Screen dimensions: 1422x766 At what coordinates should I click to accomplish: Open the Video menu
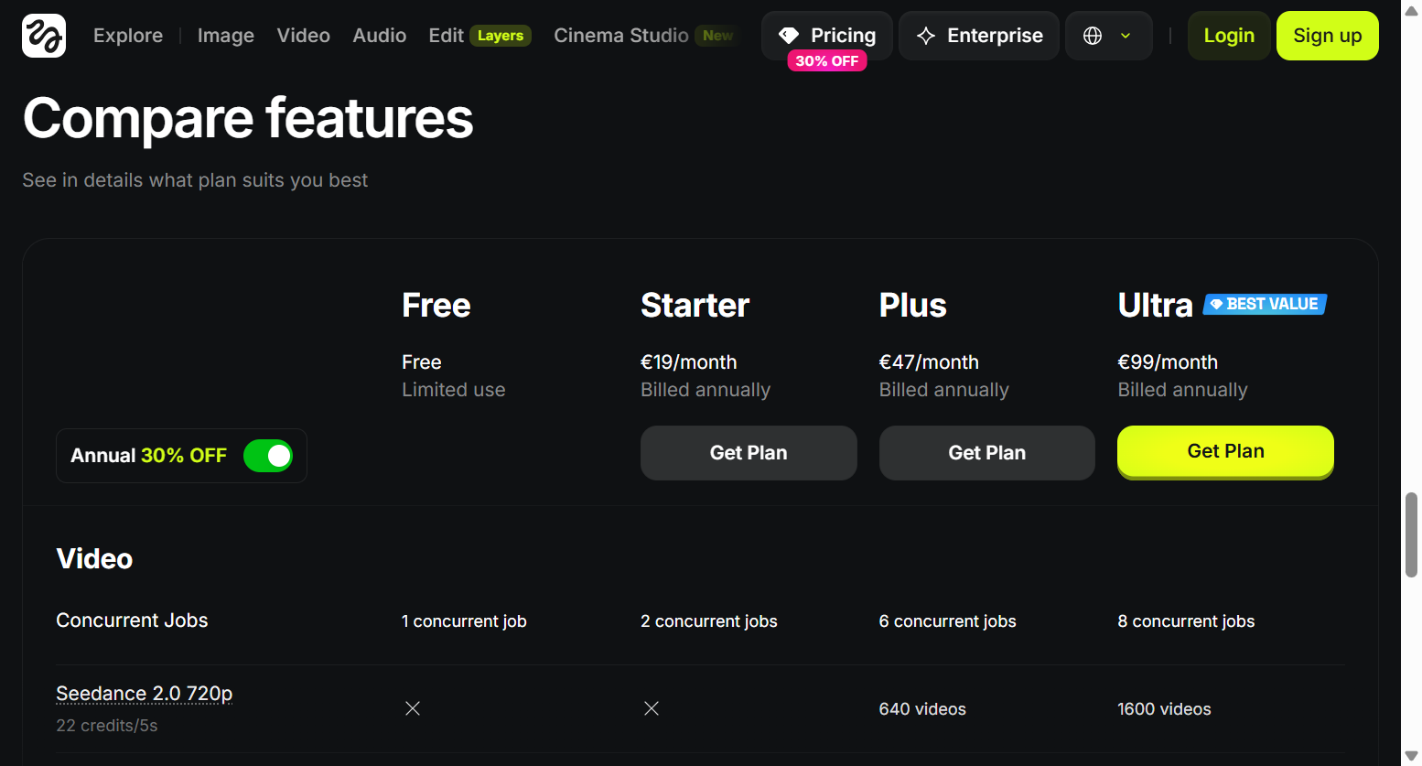(304, 36)
